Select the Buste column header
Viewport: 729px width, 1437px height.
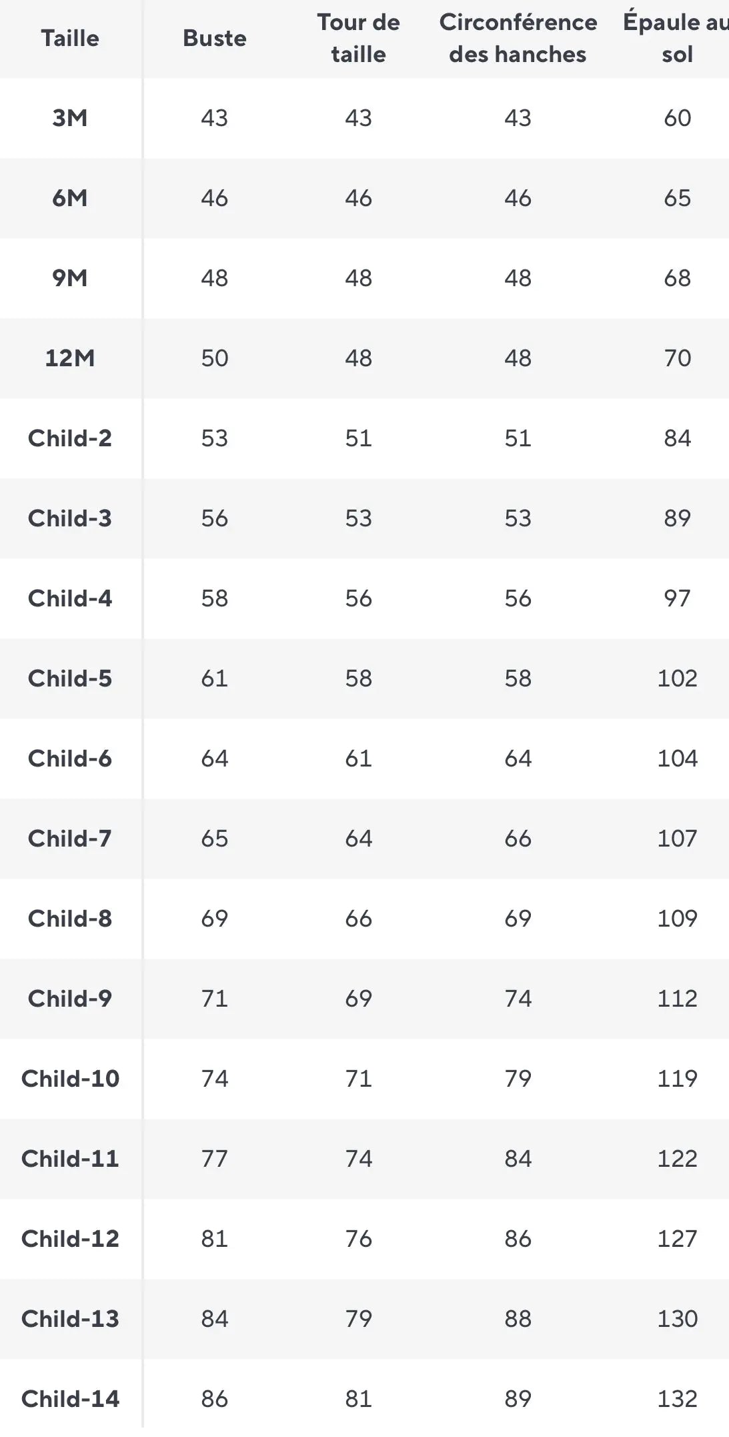point(215,38)
